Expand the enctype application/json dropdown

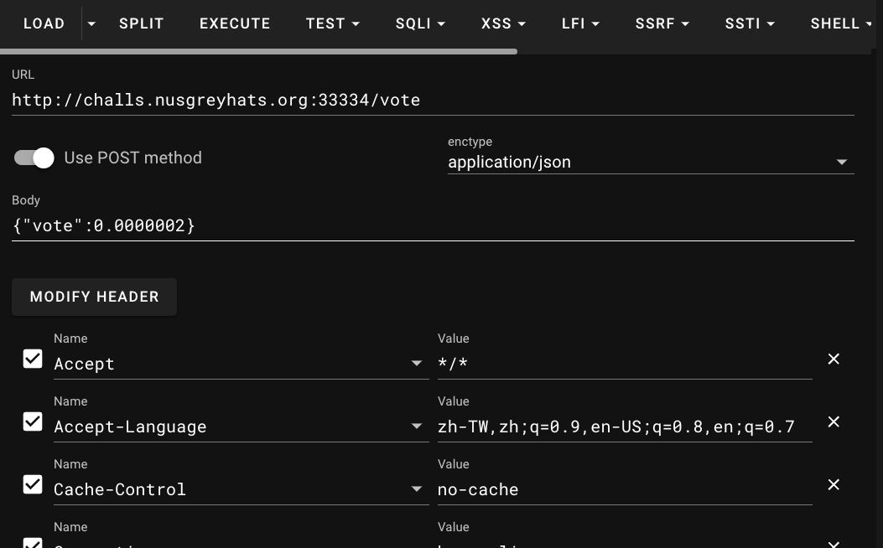pyautogui.click(x=842, y=163)
